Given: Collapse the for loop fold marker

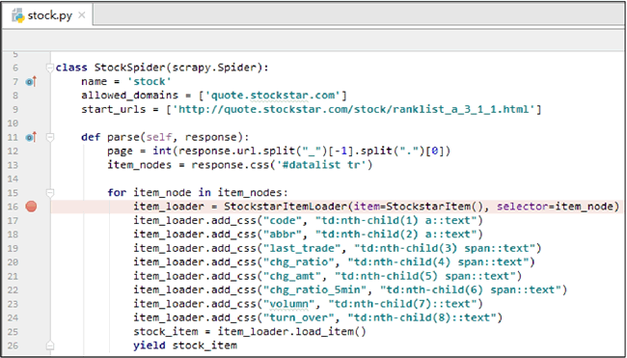Looking at the screenshot, I should click(x=49, y=193).
